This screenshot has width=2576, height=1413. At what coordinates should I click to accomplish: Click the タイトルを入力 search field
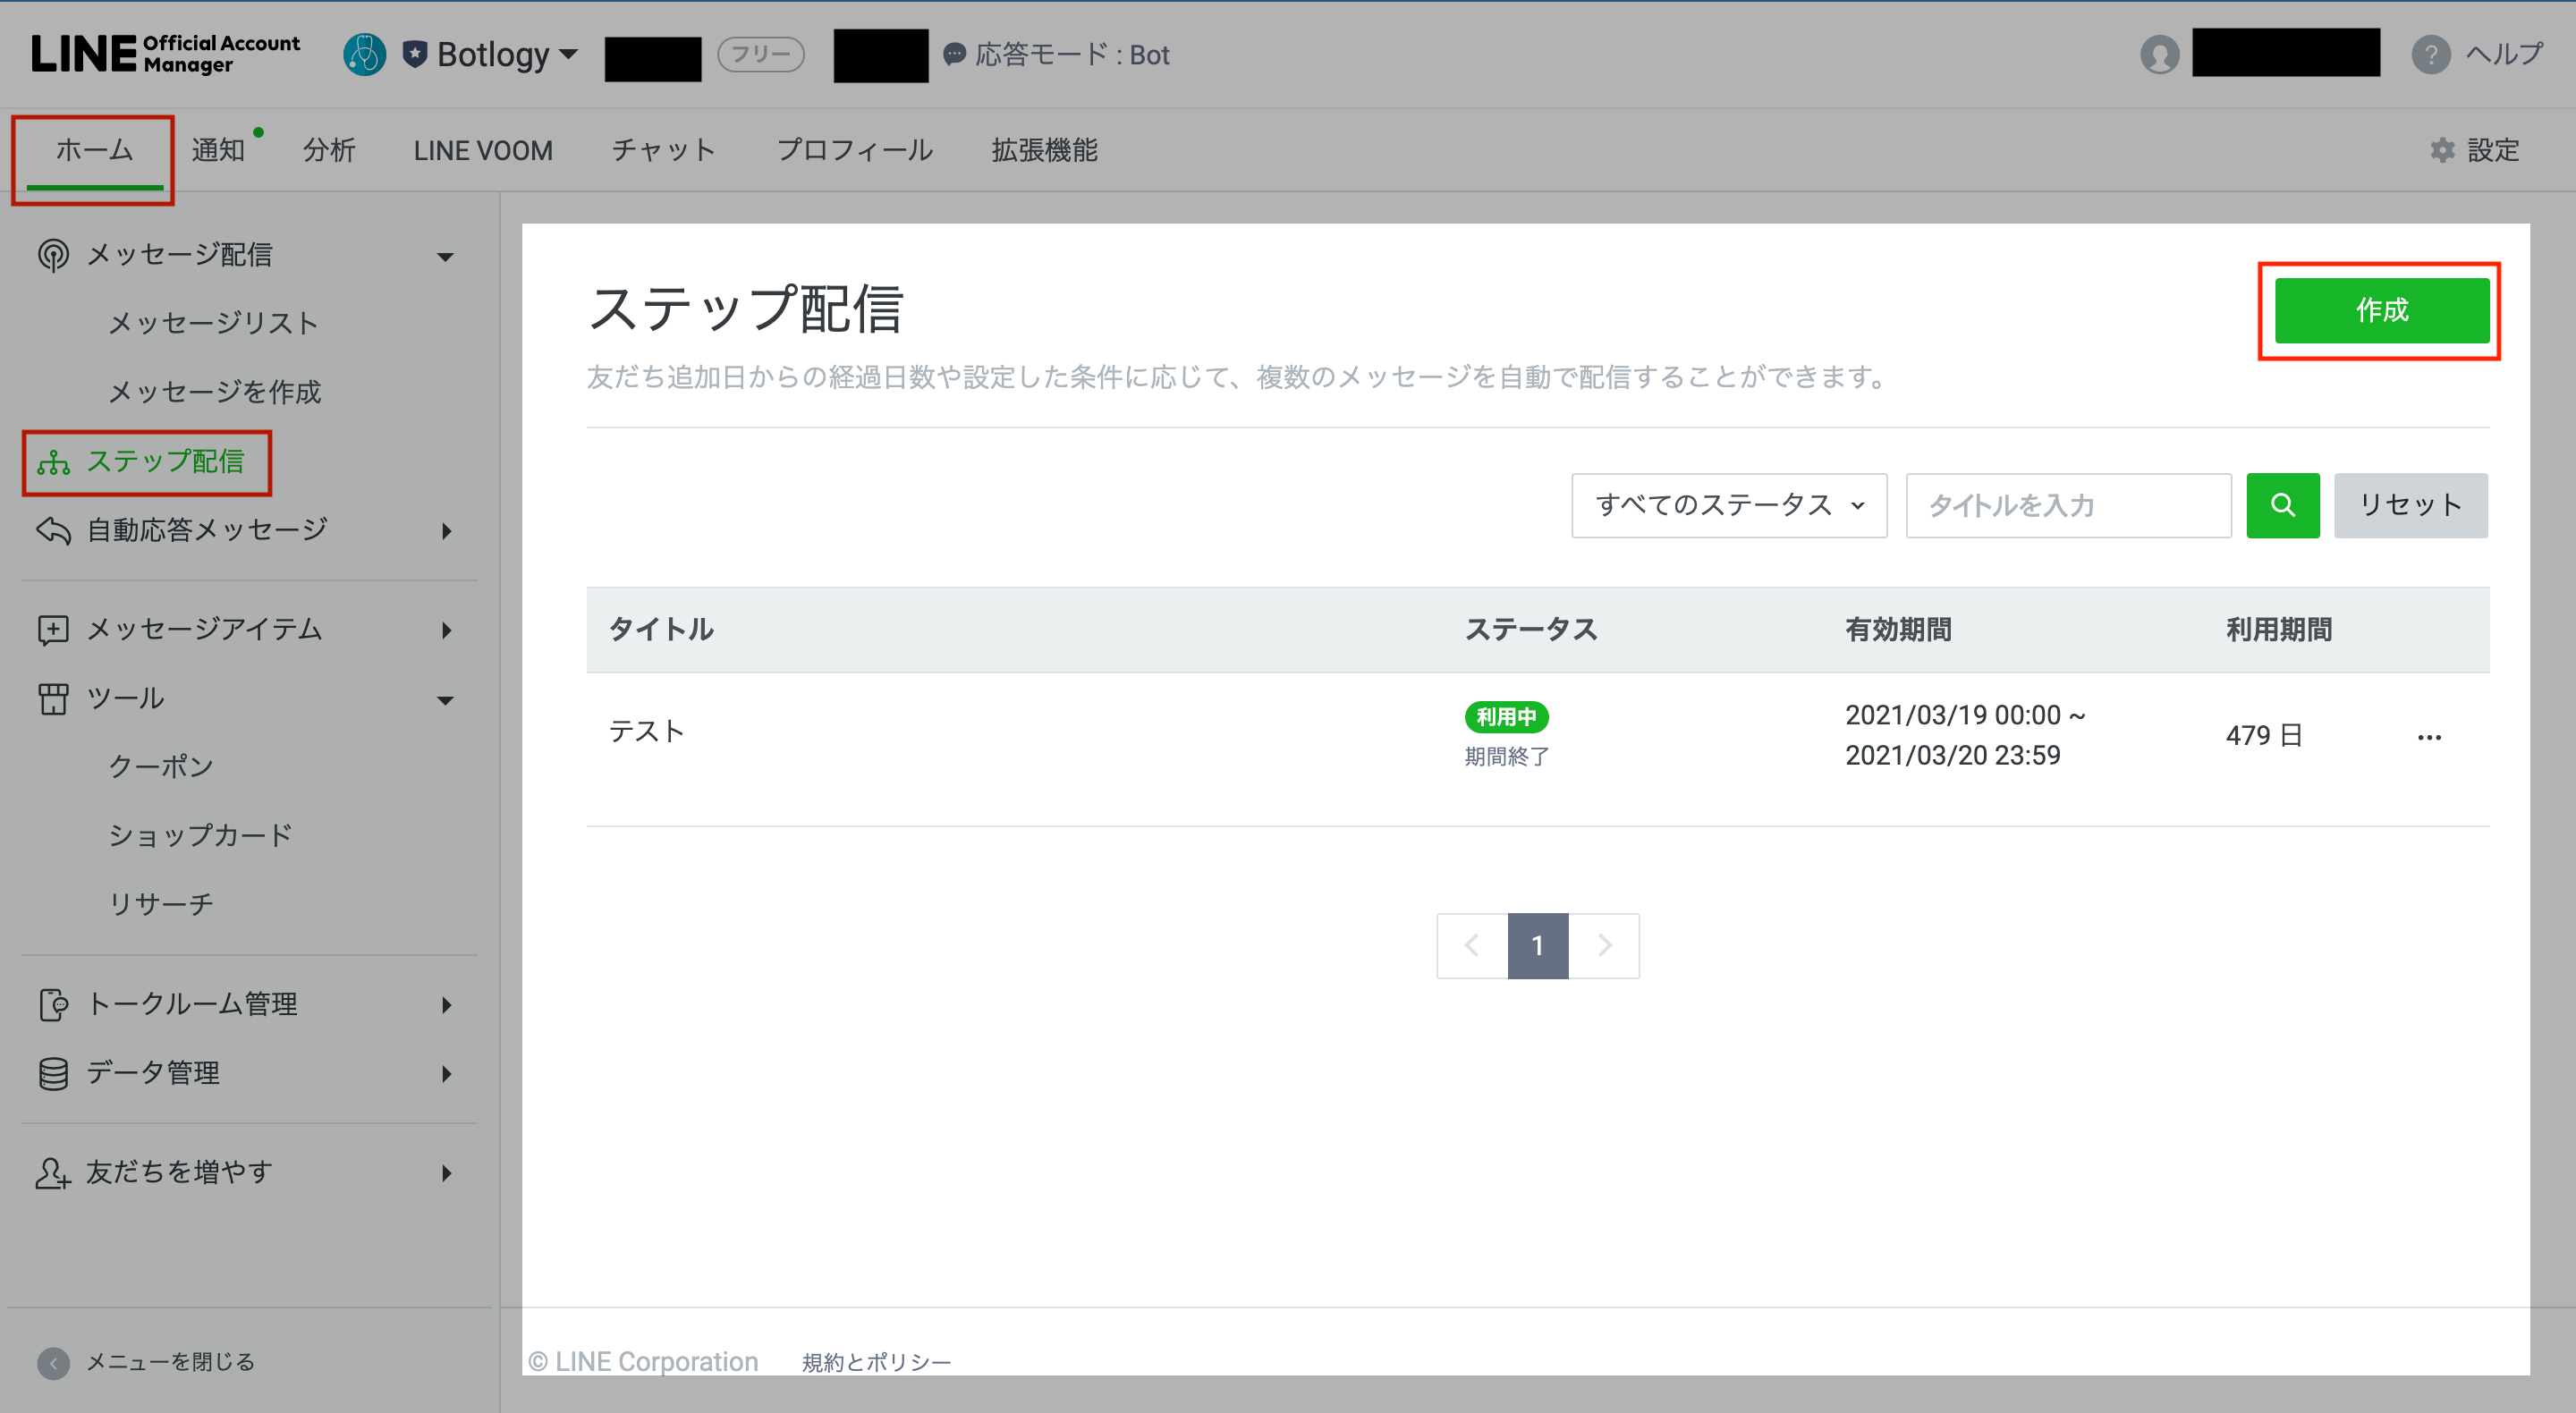[2067, 505]
